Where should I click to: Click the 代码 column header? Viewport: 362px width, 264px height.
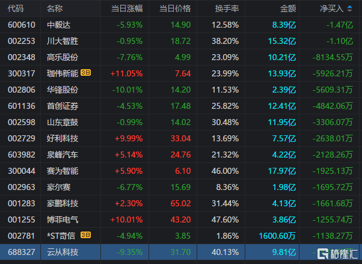pos(16,8)
